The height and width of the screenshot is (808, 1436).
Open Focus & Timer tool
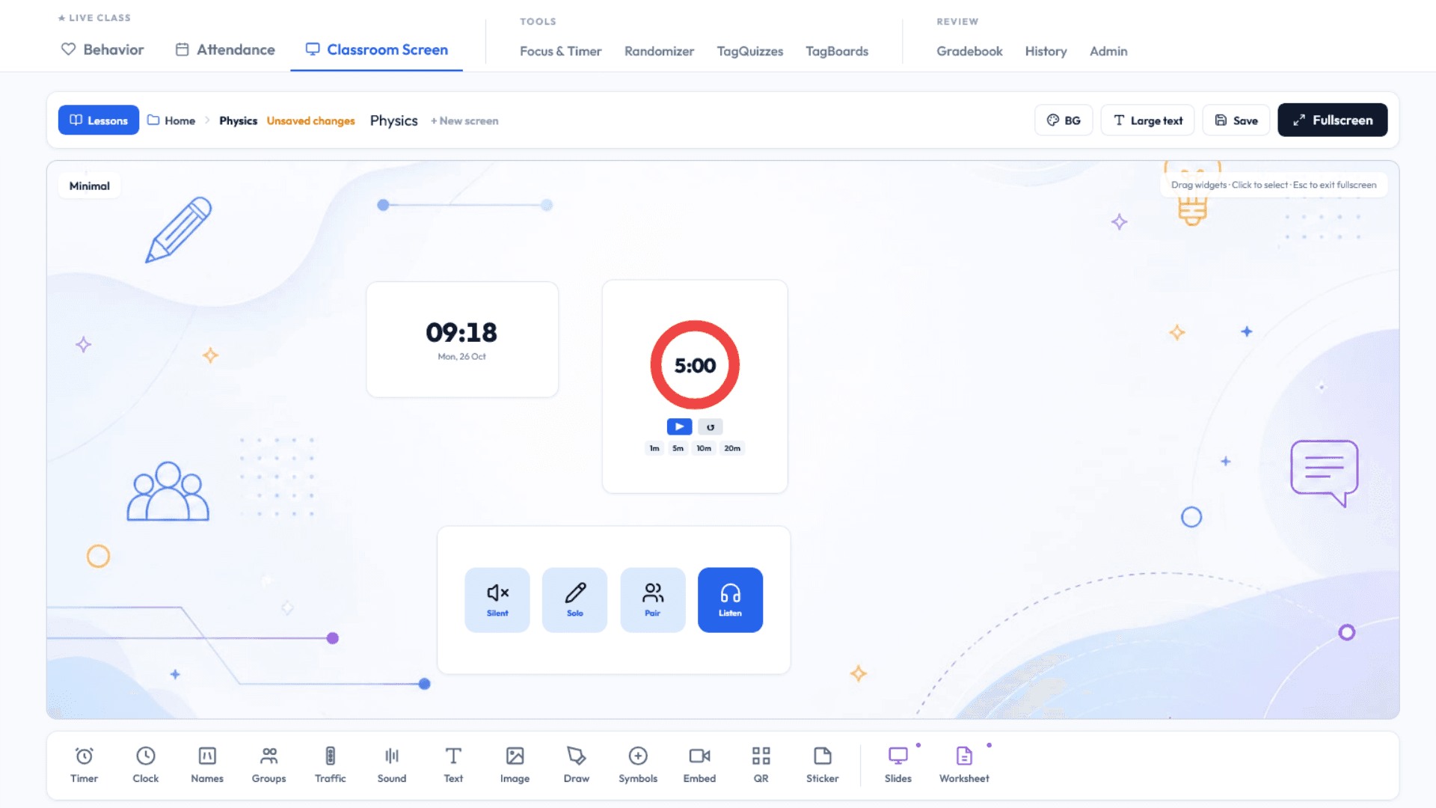[x=560, y=51]
